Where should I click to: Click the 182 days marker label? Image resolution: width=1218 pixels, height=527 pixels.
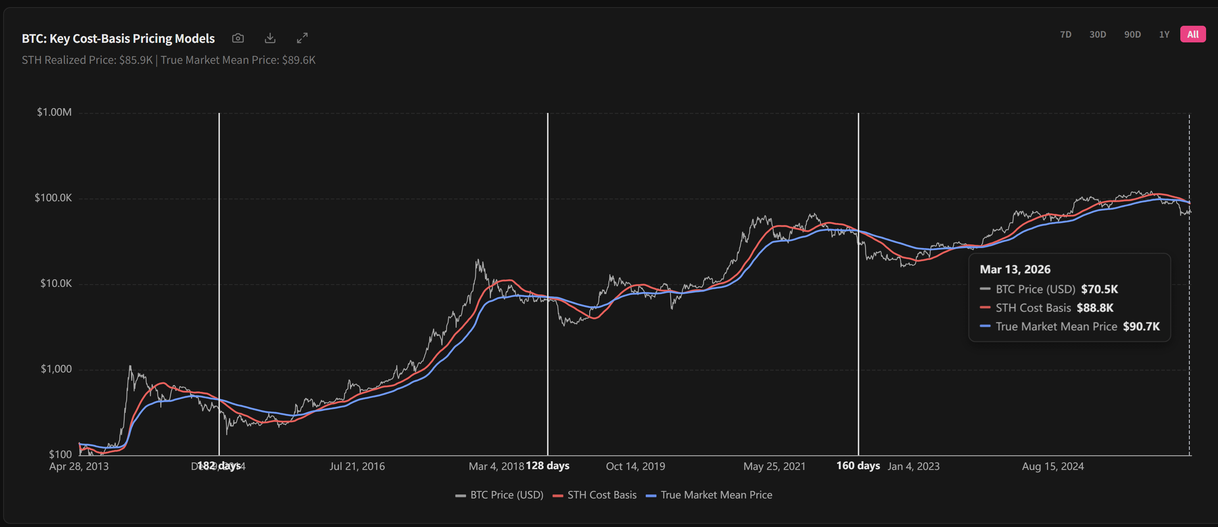(218, 466)
